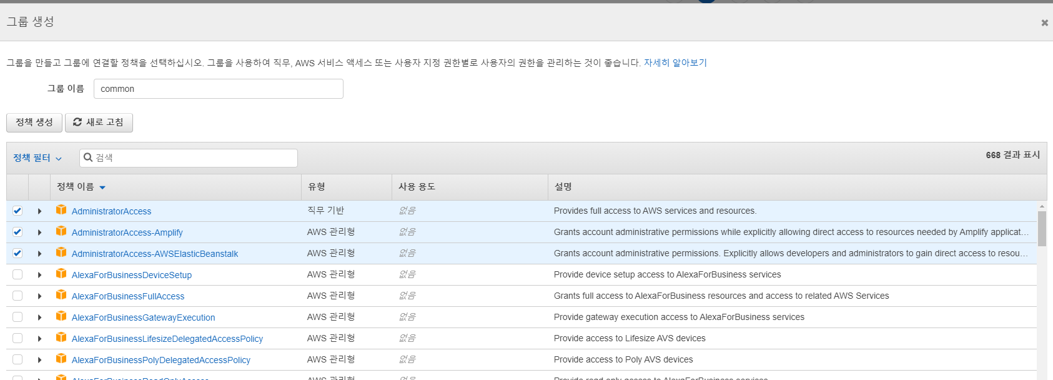Open the 자세히 알아보기 link
Image resolution: width=1053 pixels, height=380 pixels.
(x=675, y=62)
